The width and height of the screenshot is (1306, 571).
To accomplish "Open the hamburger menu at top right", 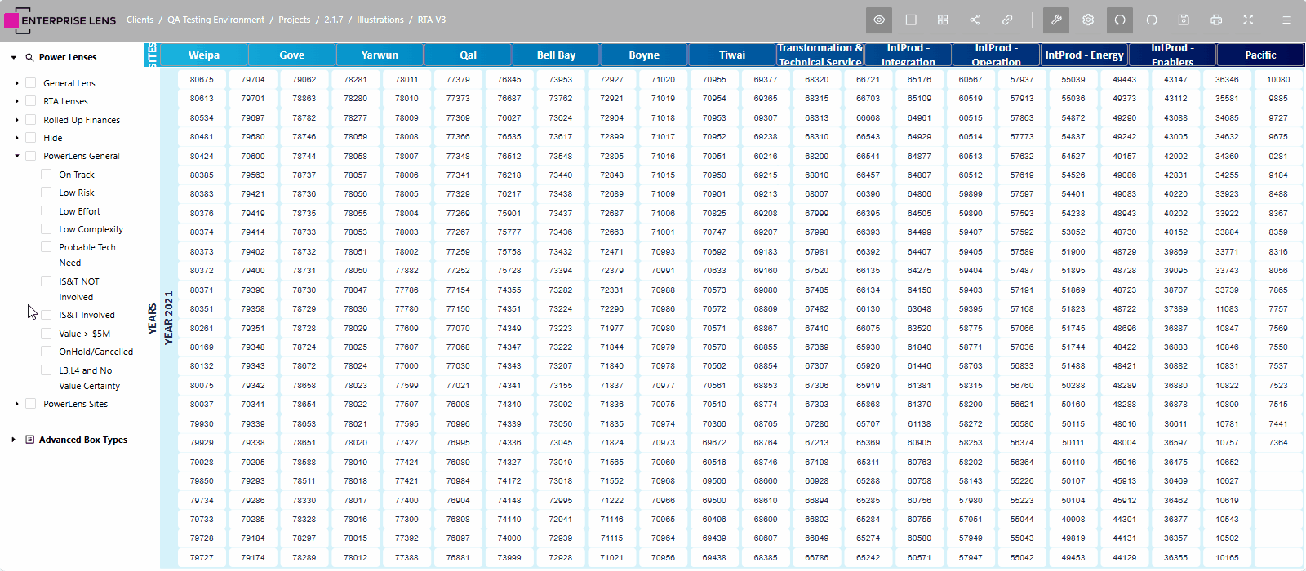I will pyautogui.click(x=1286, y=20).
